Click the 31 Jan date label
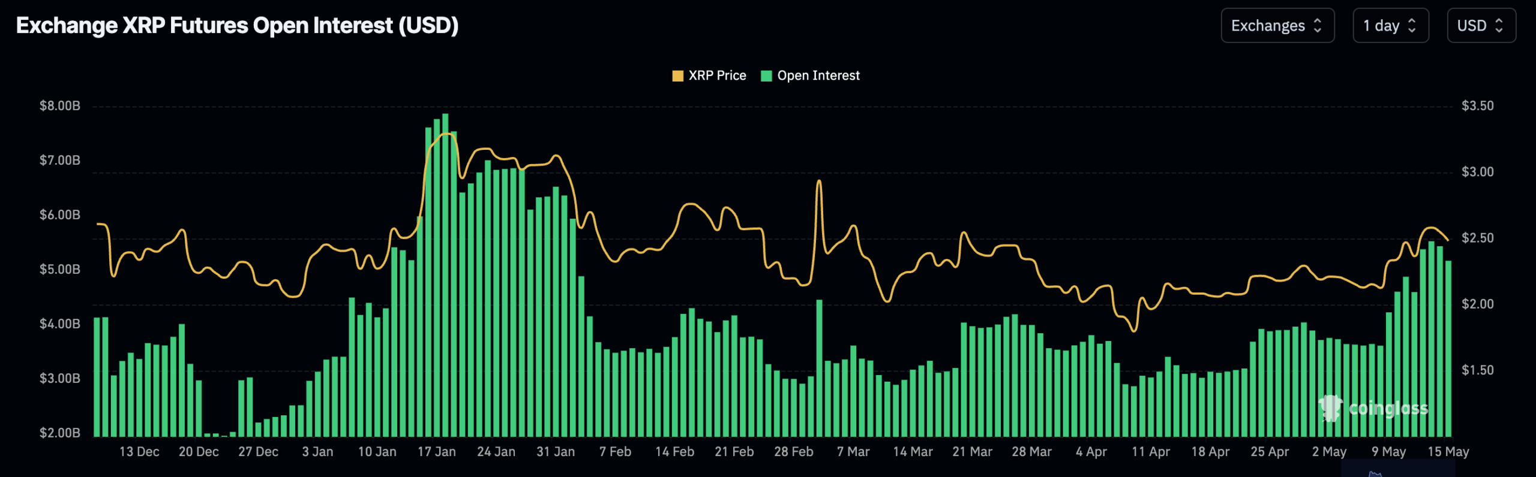 [555, 452]
